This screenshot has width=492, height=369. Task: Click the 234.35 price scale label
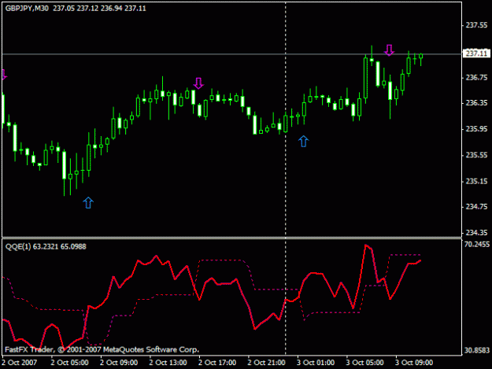(x=476, y=233)
